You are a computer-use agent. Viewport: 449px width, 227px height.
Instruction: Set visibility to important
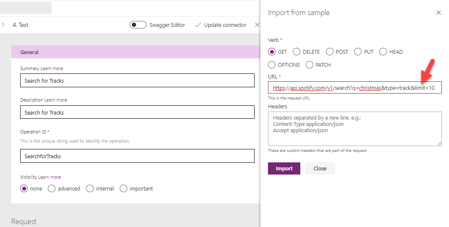123,188
